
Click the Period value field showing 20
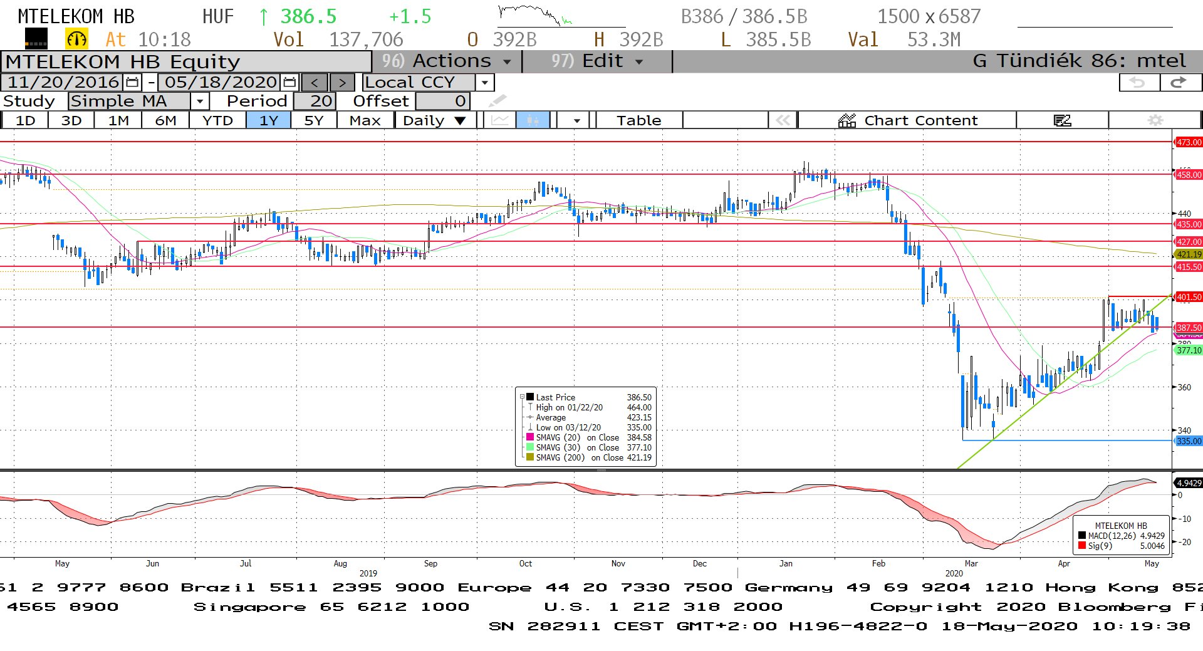[x=315, y=101]
